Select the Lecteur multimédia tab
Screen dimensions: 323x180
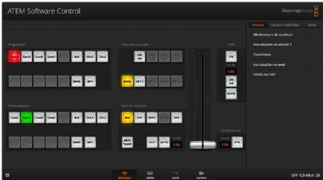pos(285,25)
